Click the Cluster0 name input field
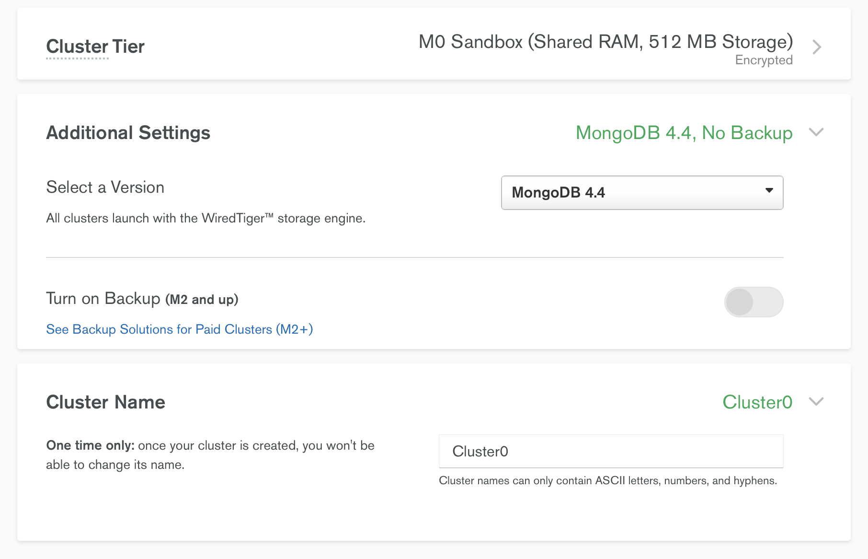Image resolution: width=868 pixels, height=559 pixels. [x=611, y=451]
